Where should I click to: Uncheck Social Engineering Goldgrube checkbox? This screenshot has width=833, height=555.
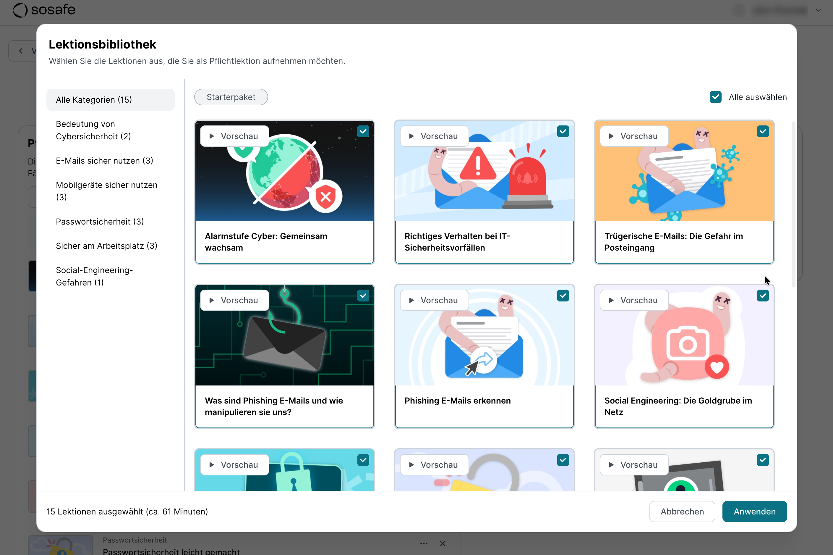[763, 296]
